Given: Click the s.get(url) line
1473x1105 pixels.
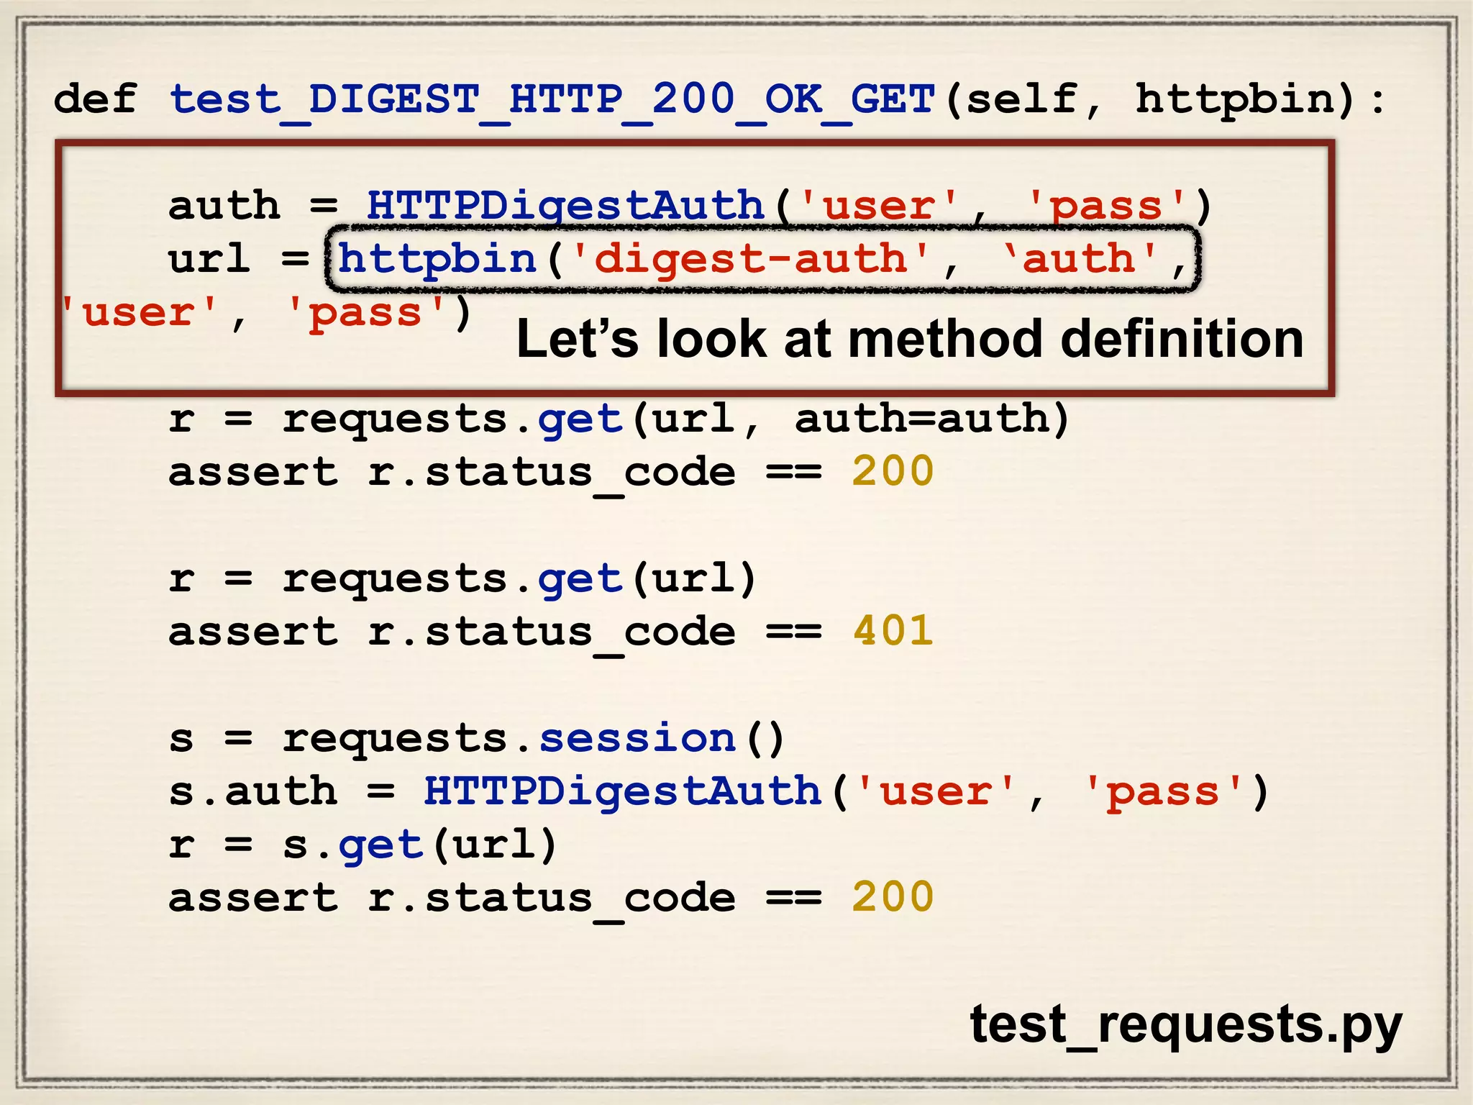Looking at the screenshot, I should [363, 845].
